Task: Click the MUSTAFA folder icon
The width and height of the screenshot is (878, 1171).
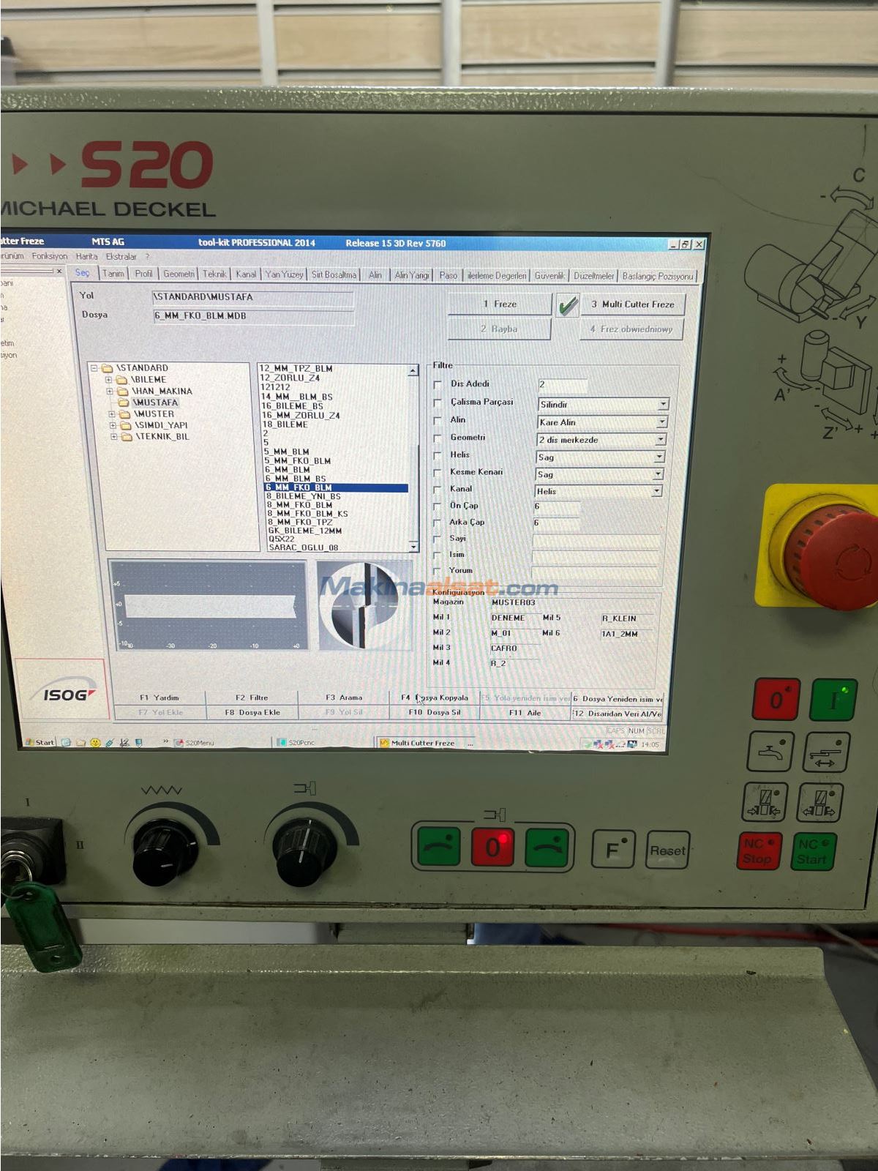Action: [x=124, y=402]
